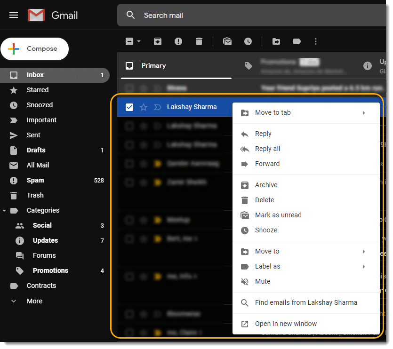Open the Updates category with 7 unread
This screenshot has height=349, width=393.
(55, 240)
